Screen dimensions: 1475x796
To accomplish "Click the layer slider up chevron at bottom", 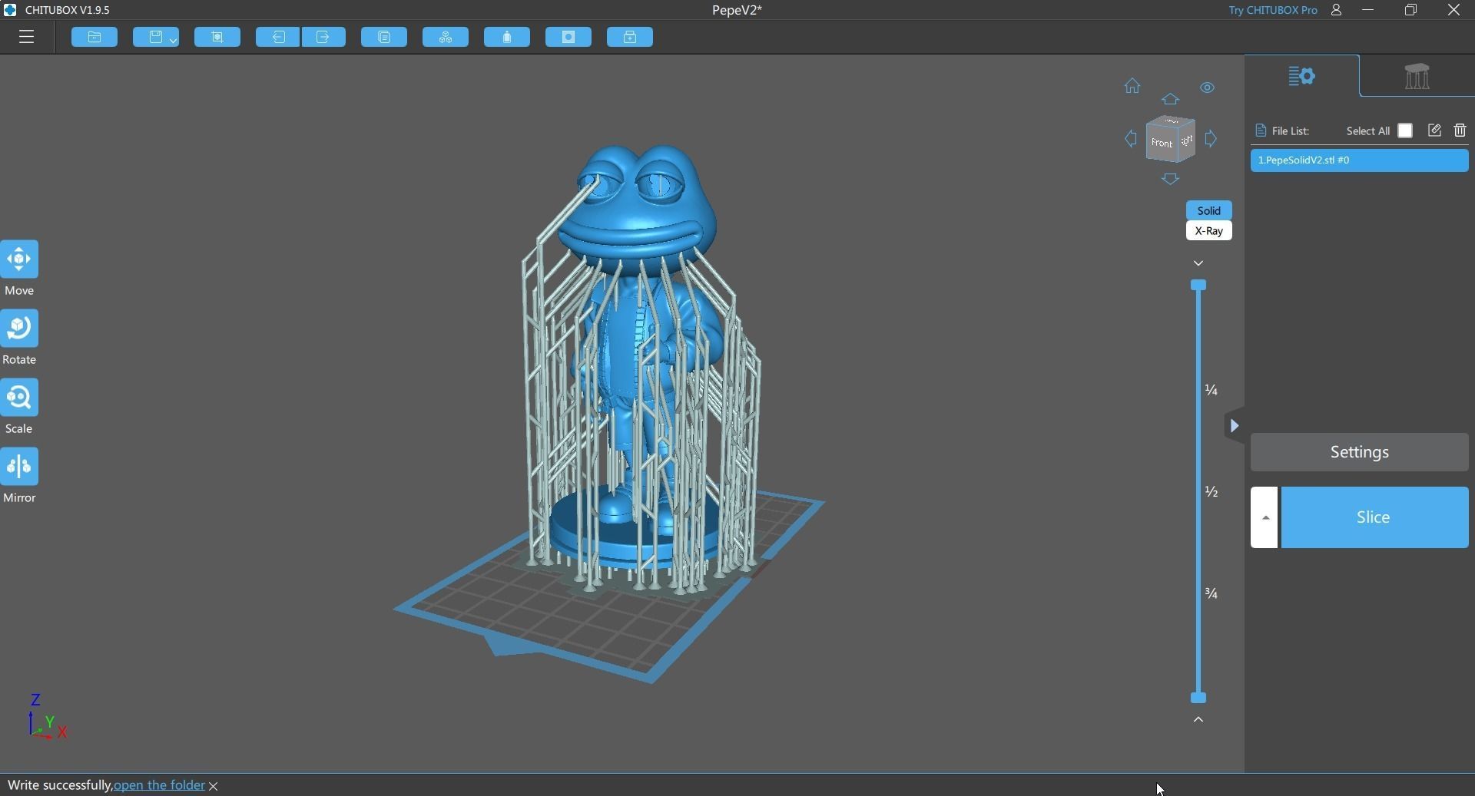I will (x=1198, y=719).
